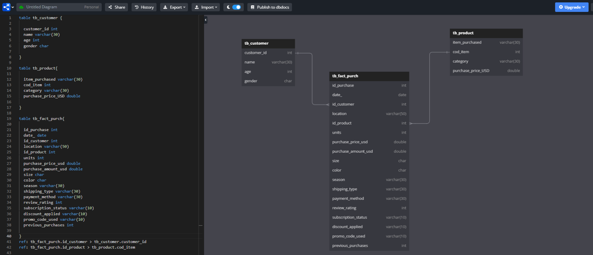Screen dimensions: 593x255
Task: Click the color field in tb_fact_purch diagram
Action: tap(369, 170)
